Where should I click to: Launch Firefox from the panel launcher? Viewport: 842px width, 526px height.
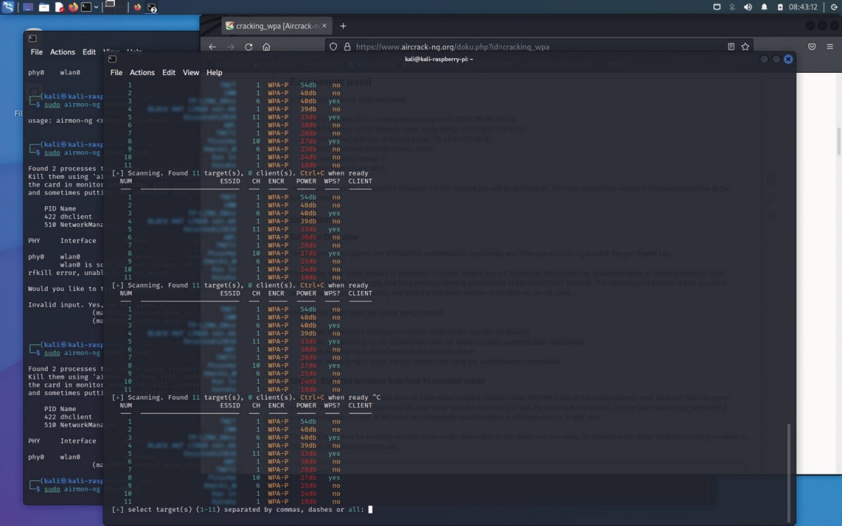tap(73, 7)
